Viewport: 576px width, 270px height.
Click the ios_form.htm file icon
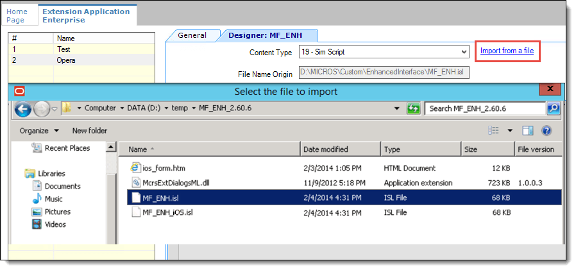136,168
